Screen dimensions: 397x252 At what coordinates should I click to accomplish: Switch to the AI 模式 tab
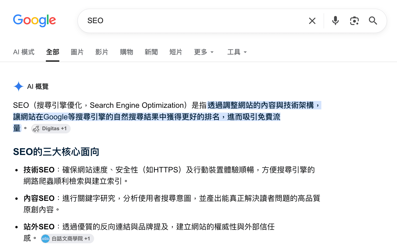[x=24, y=52]
